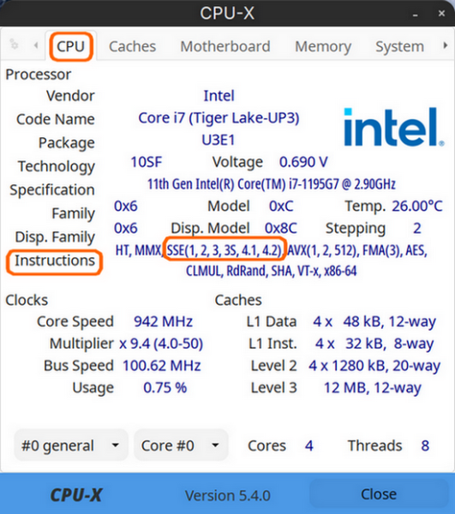This screenshot has height=514, width=455.
Task: Click the Temp. value '26.00°C'
Action: [x=417, y=206]
